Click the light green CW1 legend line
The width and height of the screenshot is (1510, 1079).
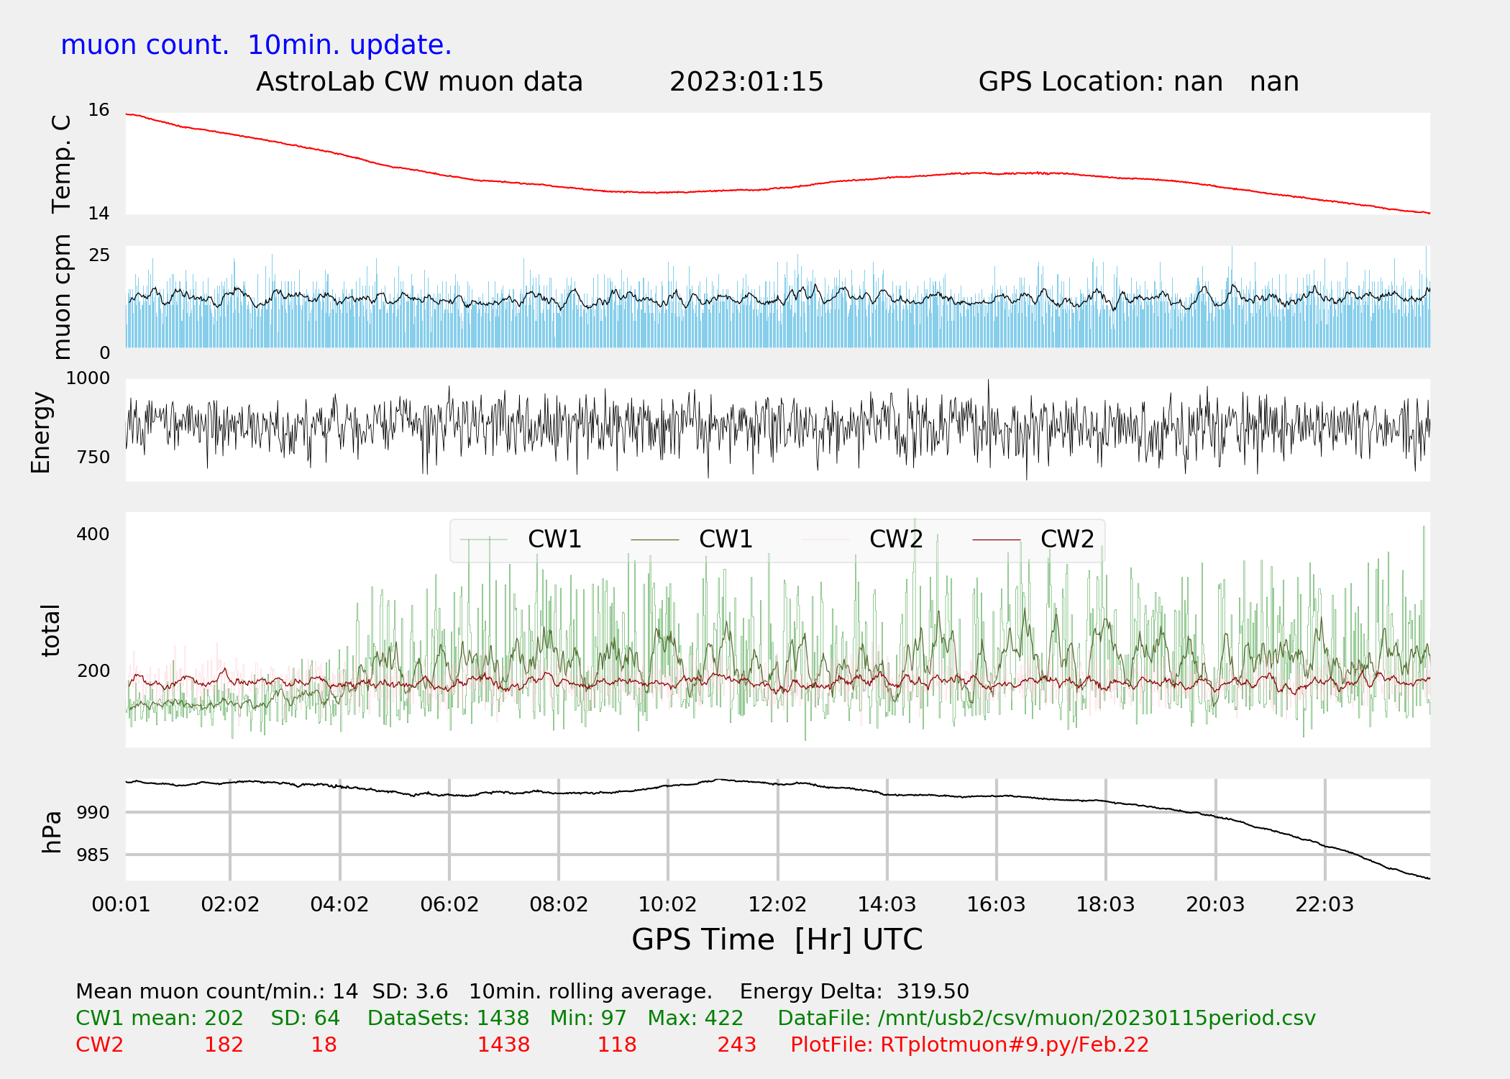coord(484,539)
